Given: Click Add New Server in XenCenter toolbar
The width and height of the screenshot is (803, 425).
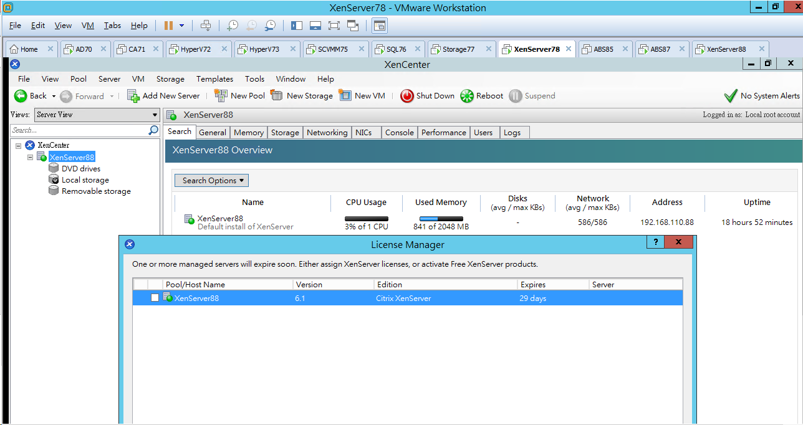Looking at the screenshot, I should click(163, 96).
